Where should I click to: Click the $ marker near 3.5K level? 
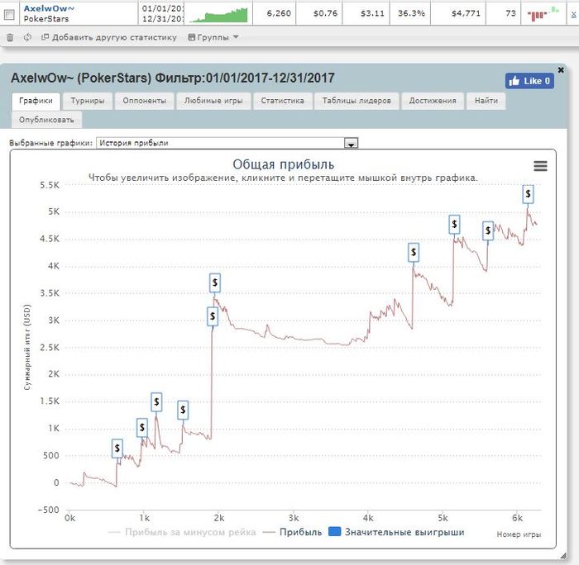coord(215,282)
